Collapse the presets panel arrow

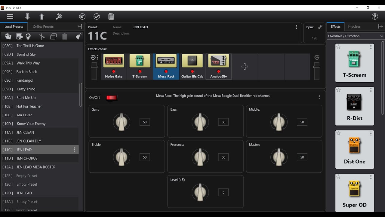tap(80, 27)
